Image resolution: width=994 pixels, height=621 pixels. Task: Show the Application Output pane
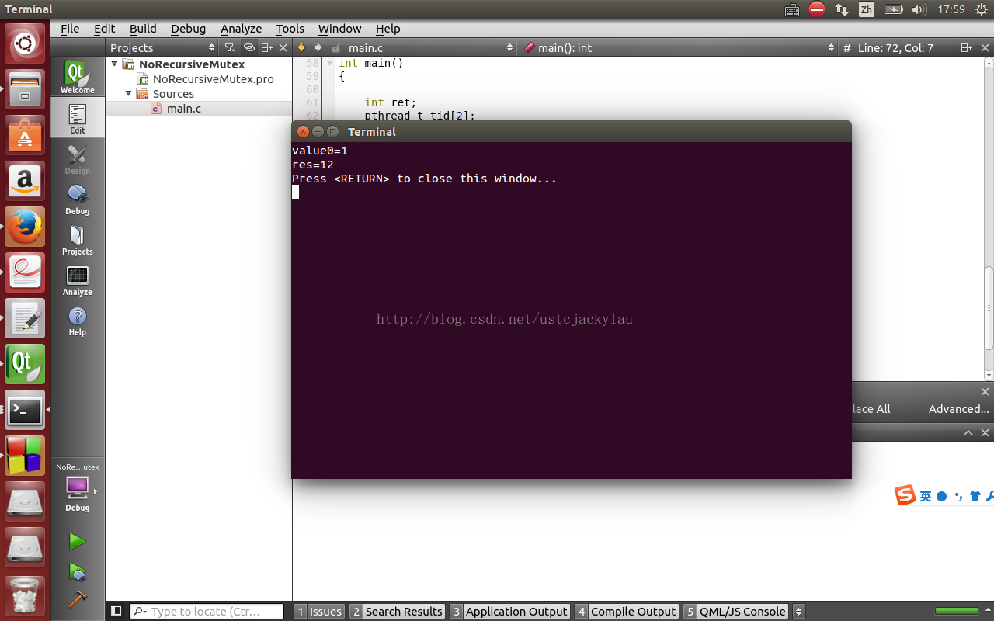coord(509,612)
